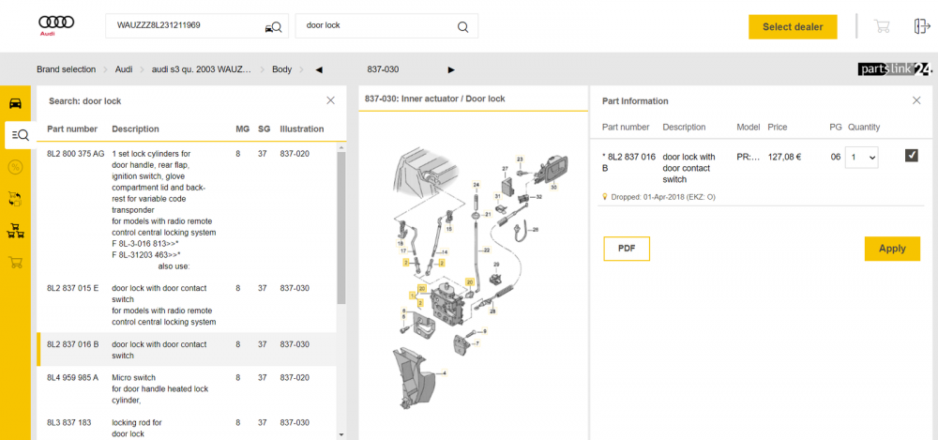Close the door lock search panel
The width and height of the screenshot is (938, 440).
pos(330,100)
